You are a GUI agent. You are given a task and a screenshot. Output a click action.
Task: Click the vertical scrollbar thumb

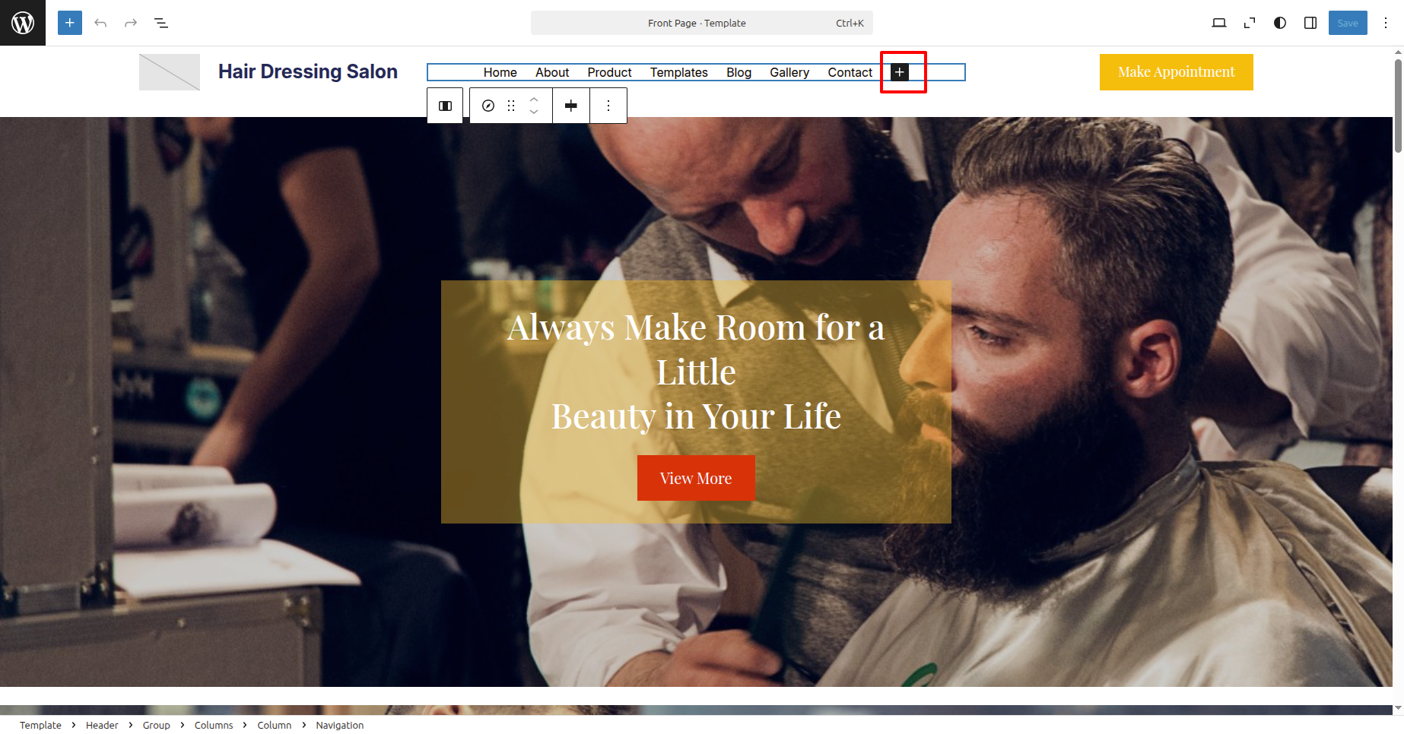[1398, 106]
